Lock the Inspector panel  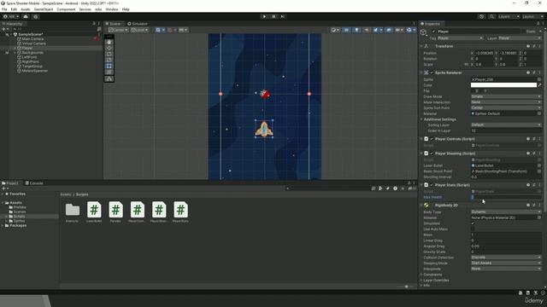pyautogui.click(x=538, y=24)
